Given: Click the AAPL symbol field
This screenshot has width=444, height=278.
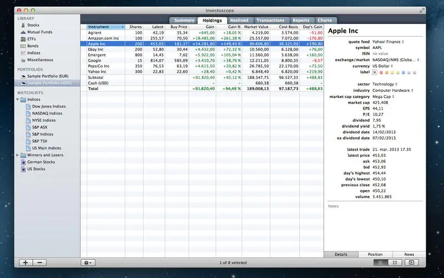Looking at the screenshot, I should point(377,48).
